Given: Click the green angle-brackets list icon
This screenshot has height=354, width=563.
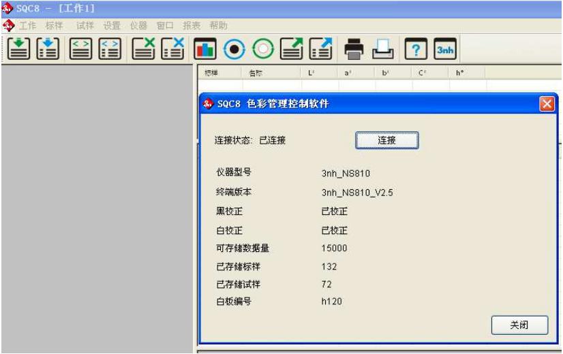Looking at the screenshot, I should [81, 49].
